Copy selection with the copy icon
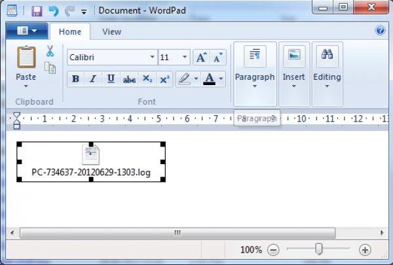Viewport: 393px width, 265px height. click(50, 68)
